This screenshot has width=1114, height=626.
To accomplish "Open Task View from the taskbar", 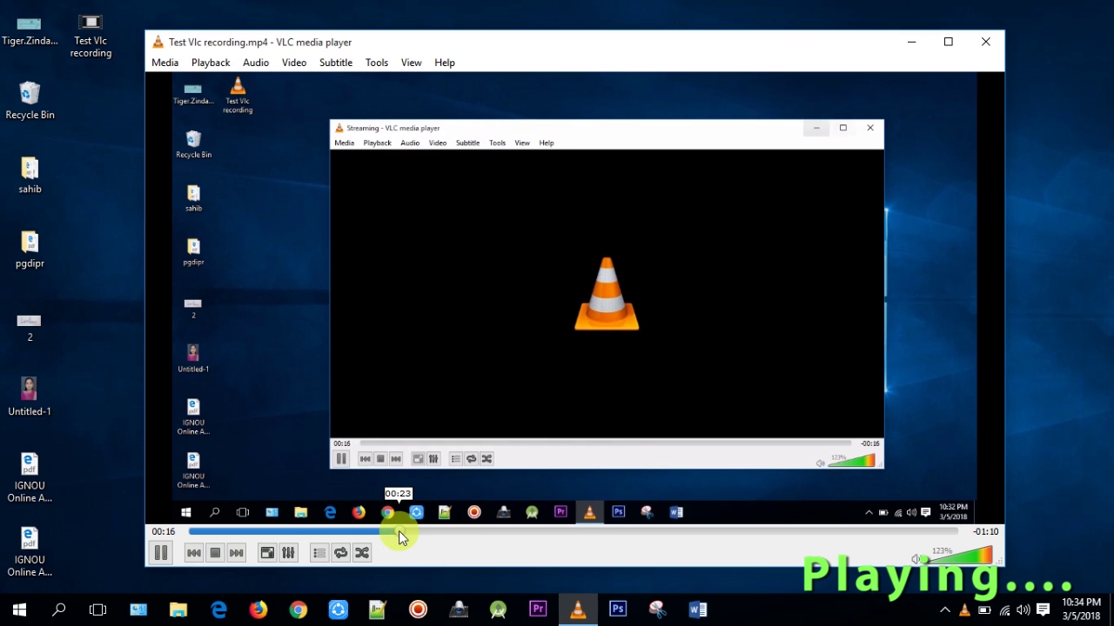I will [x=98, y=609].
